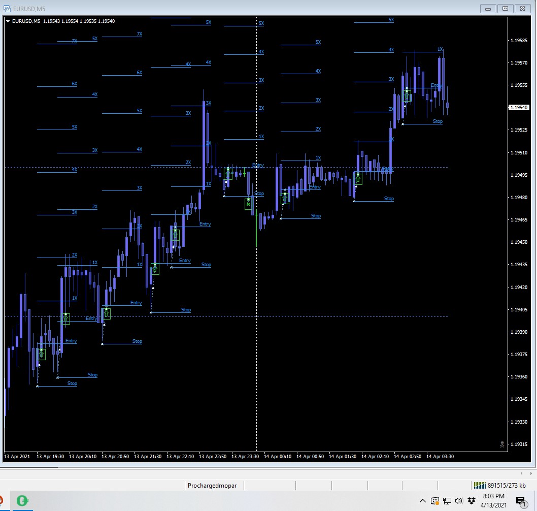537x511 pixels.
Task: Open the green app icon on the taskbar
Action: tap(22, 501)
